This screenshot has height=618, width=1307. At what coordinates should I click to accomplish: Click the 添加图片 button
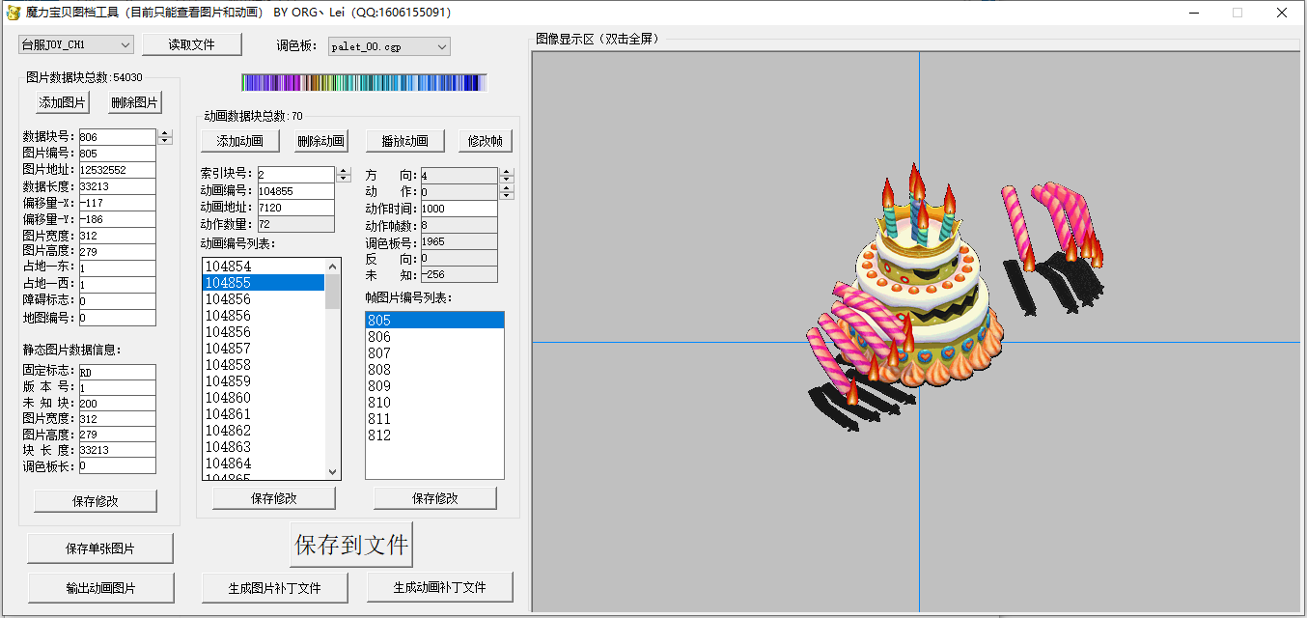coord(63,102)
